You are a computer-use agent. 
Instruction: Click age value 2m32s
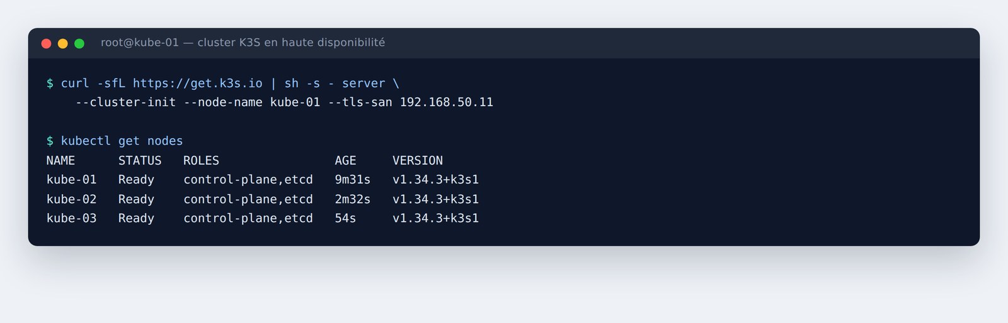[x=353, y=199]
